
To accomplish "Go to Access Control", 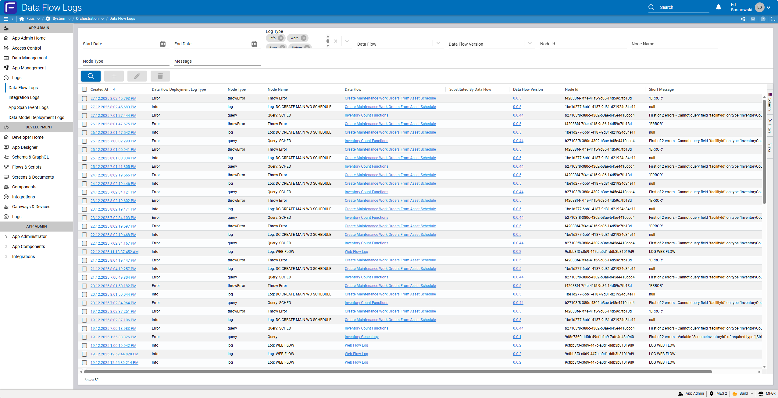I will click(x=27, y=48).
